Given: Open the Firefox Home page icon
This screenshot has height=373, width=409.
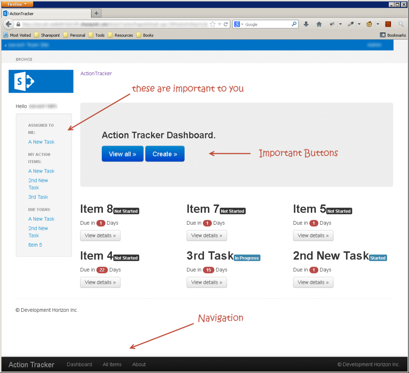Looking at the screenshot, I should pos(319,24).
